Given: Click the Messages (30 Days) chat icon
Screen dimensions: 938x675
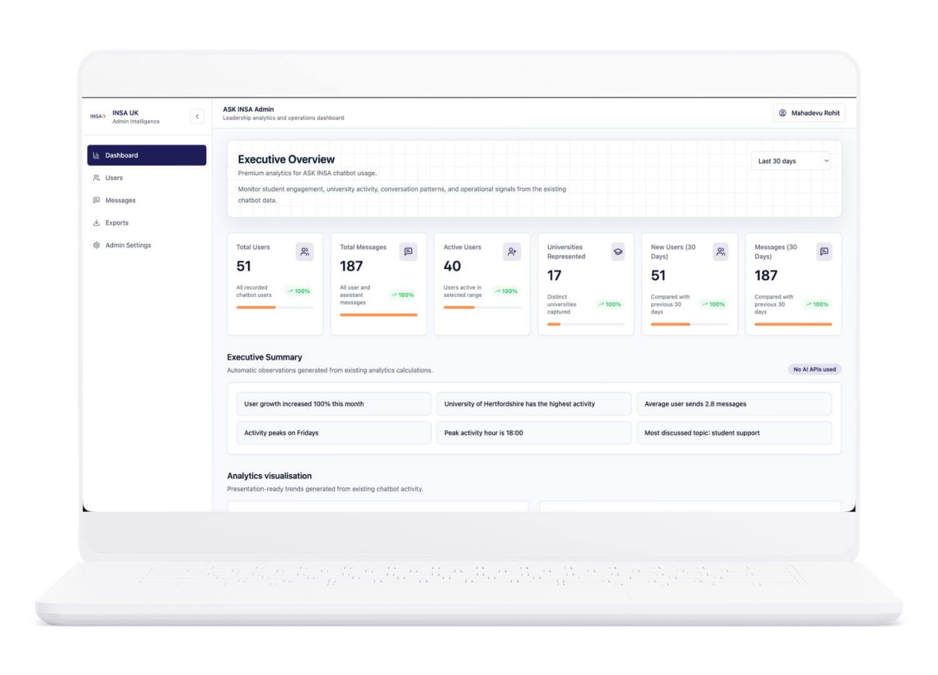Looking at the screenshot, I should click(x=824, y=251).
